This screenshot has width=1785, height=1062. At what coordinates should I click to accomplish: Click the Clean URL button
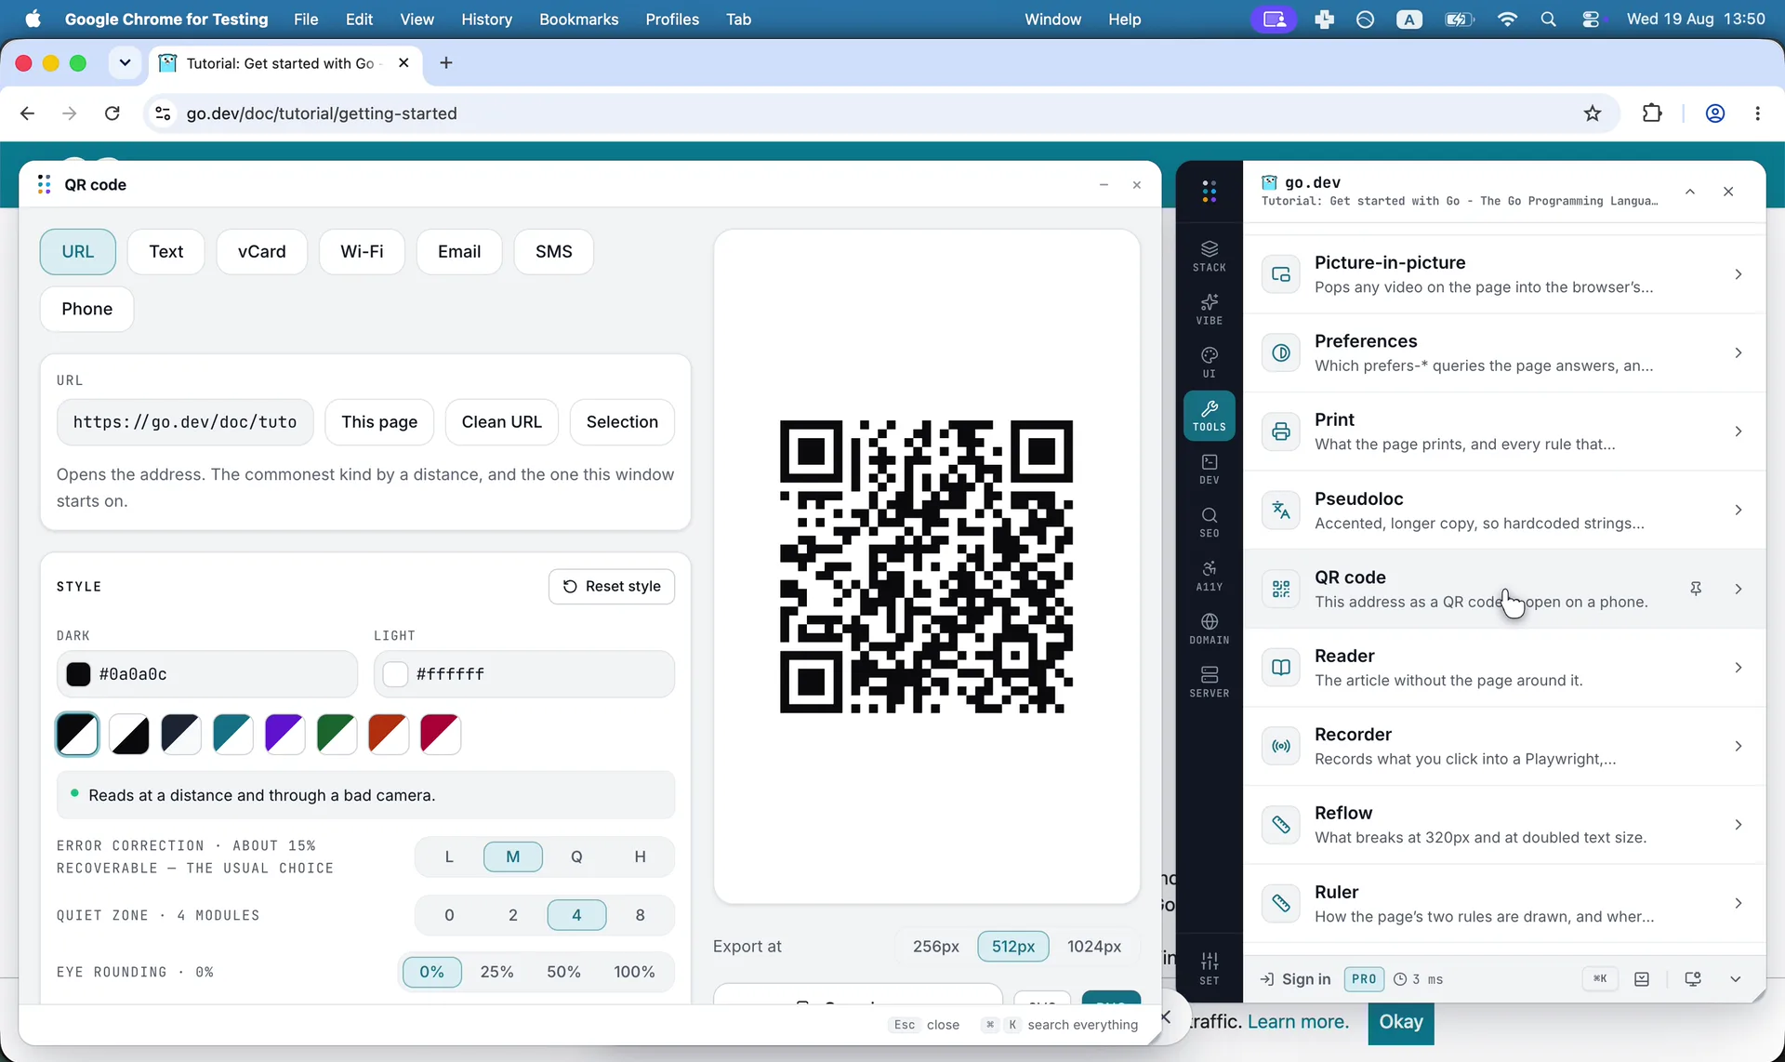click(x=502, y=422)
